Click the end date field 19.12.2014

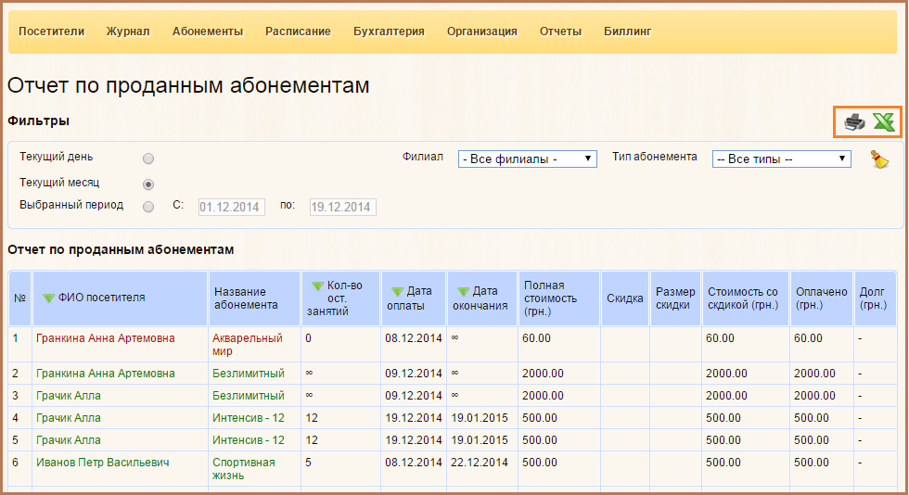[342, 207]
